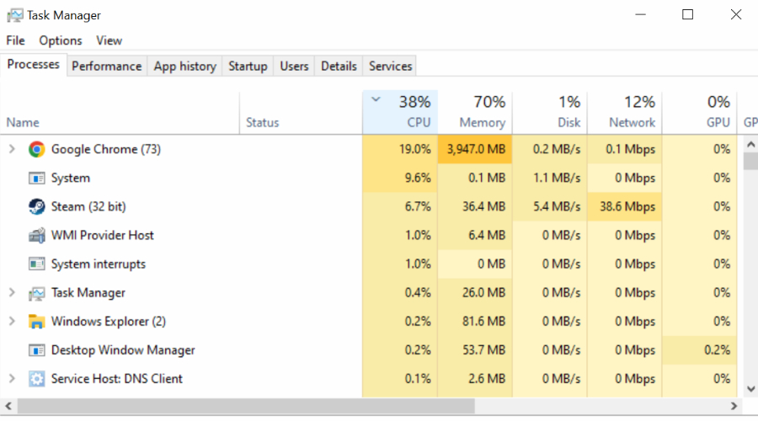Click the vertical scrollbar down arrow
The width and height of the screenshot is (758, 421).
(750, 389)
